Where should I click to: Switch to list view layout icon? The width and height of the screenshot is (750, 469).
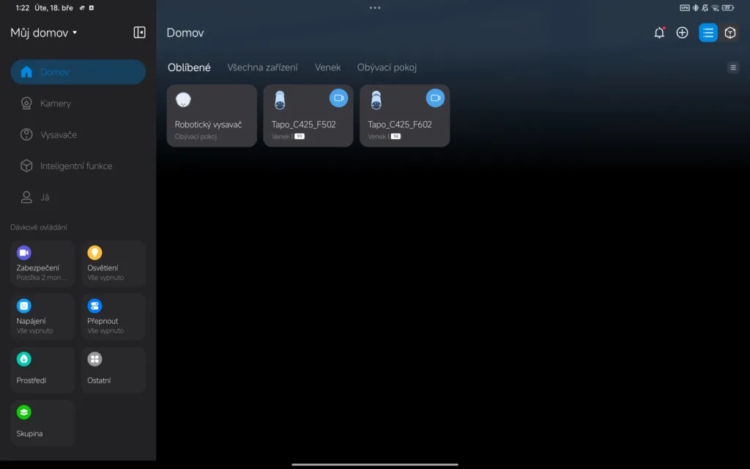click(x=708, y=33)
